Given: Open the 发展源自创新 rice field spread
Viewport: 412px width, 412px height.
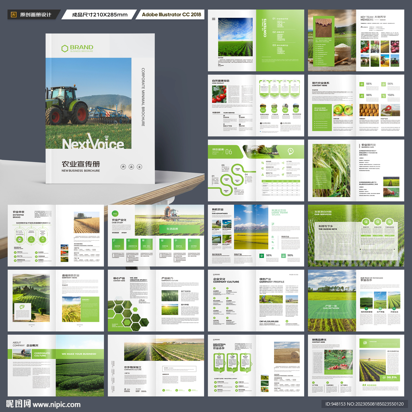Looking at the screenshot, I should pyautogui.click(x=356, y=236).
